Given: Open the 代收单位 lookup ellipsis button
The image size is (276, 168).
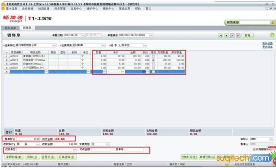Looking at the screenshot, I should coord(75,149).
